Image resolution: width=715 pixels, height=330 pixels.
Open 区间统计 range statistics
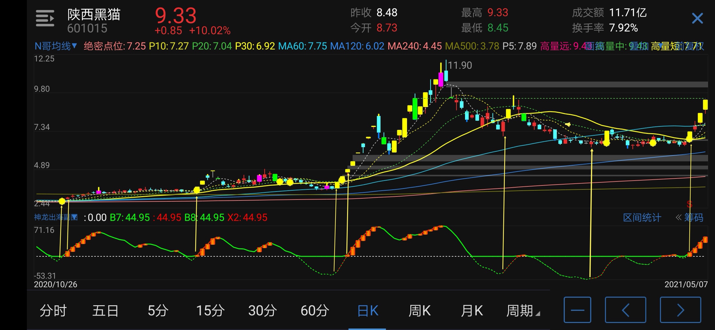[642, 218]
